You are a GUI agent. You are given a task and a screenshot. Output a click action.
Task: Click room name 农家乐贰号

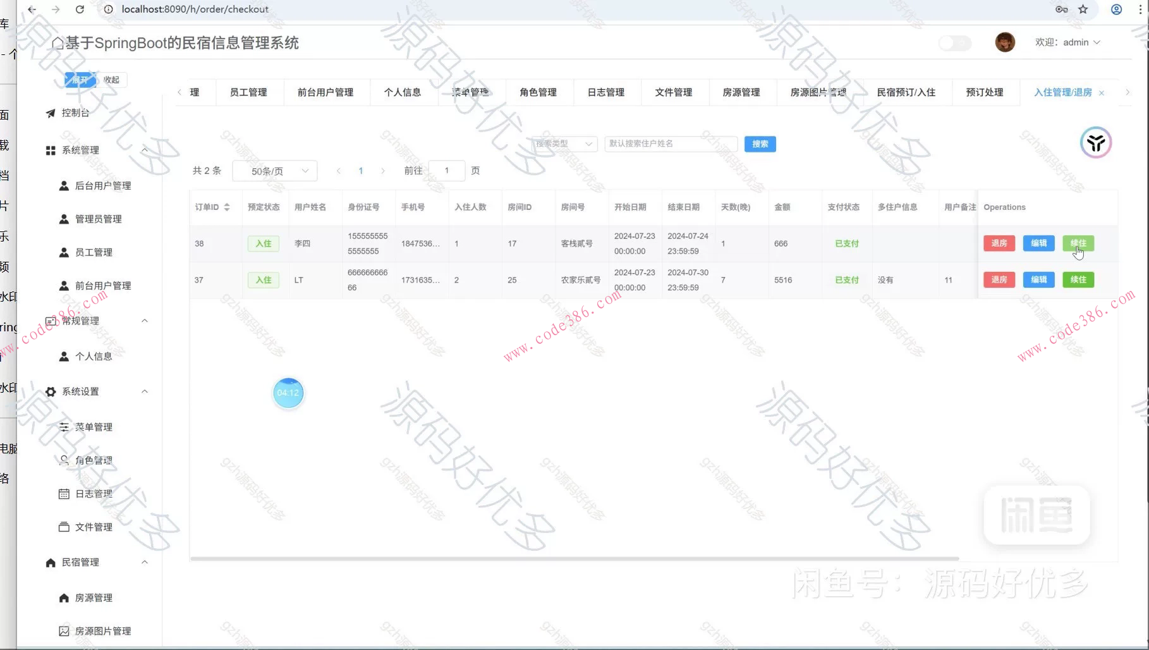(581, 280)
